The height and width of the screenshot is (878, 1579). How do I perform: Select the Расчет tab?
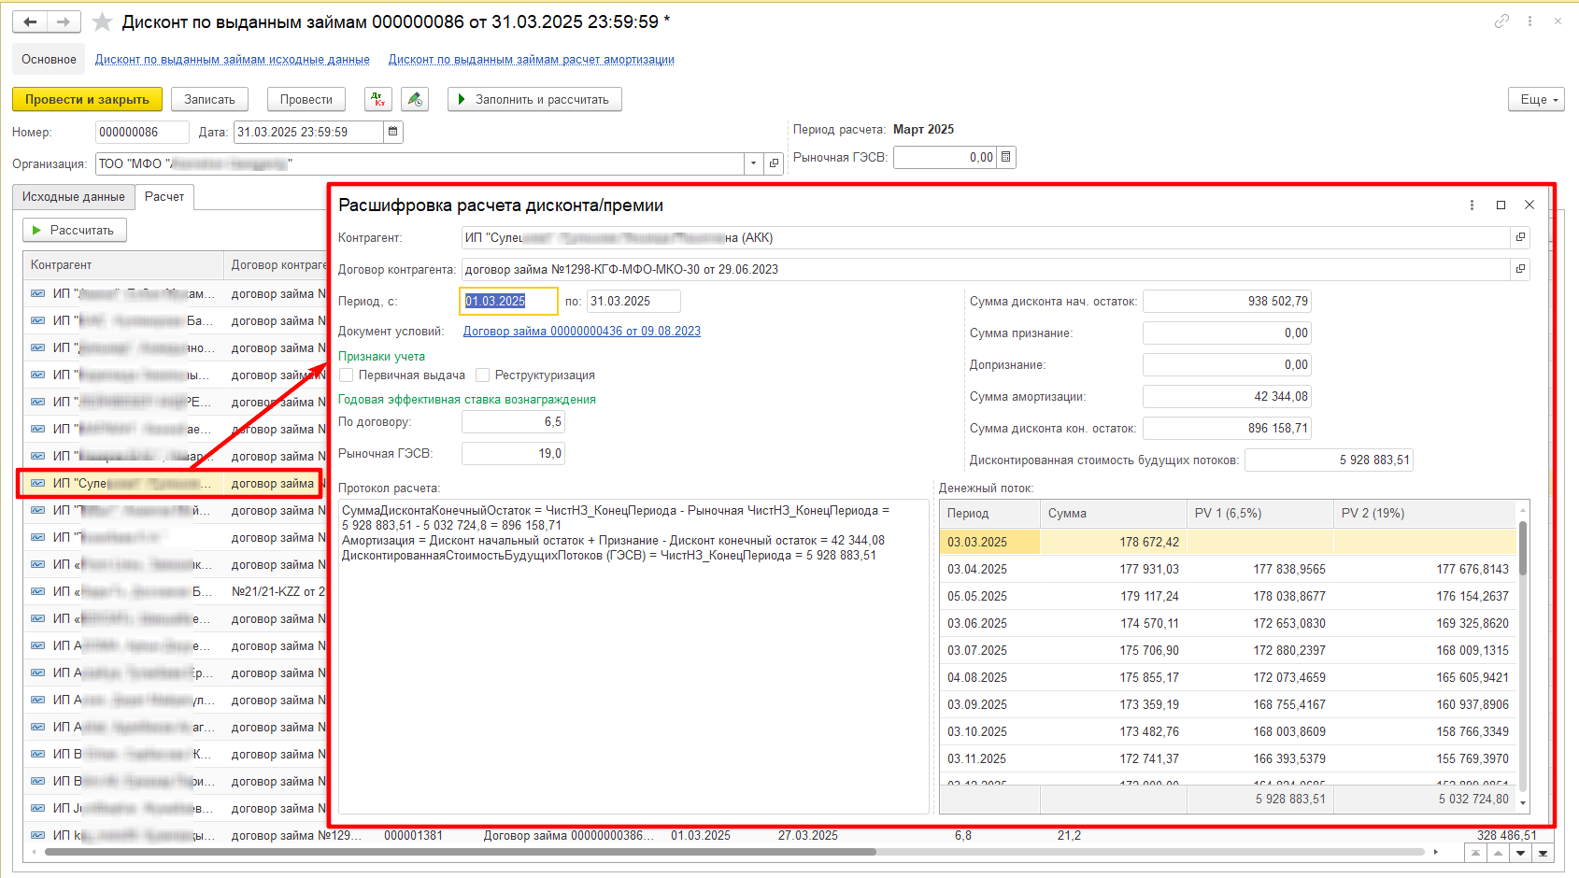164,196
